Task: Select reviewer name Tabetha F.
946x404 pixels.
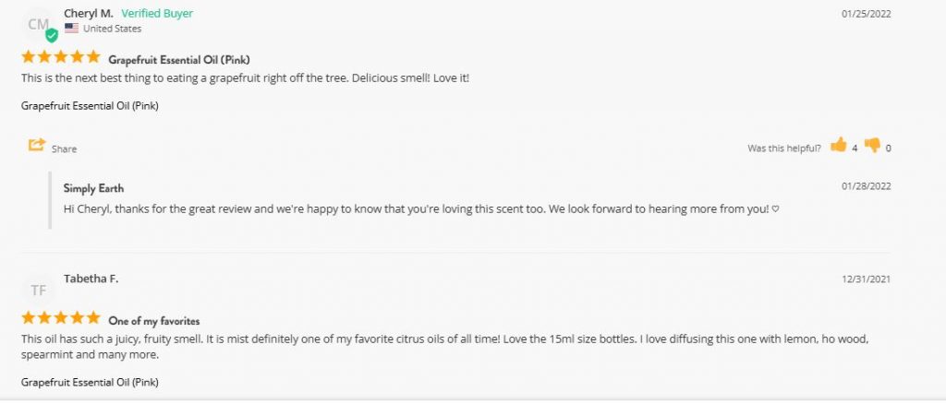Action: click(x=91, y=279)
